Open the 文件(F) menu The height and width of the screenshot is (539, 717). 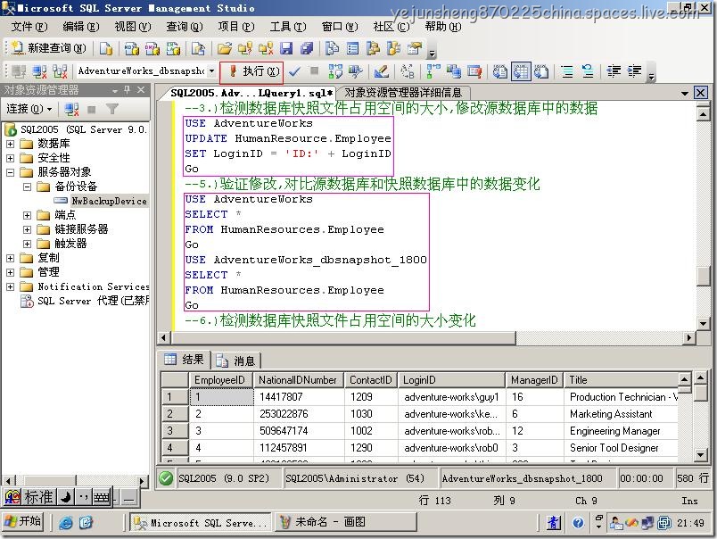(29, 27)
